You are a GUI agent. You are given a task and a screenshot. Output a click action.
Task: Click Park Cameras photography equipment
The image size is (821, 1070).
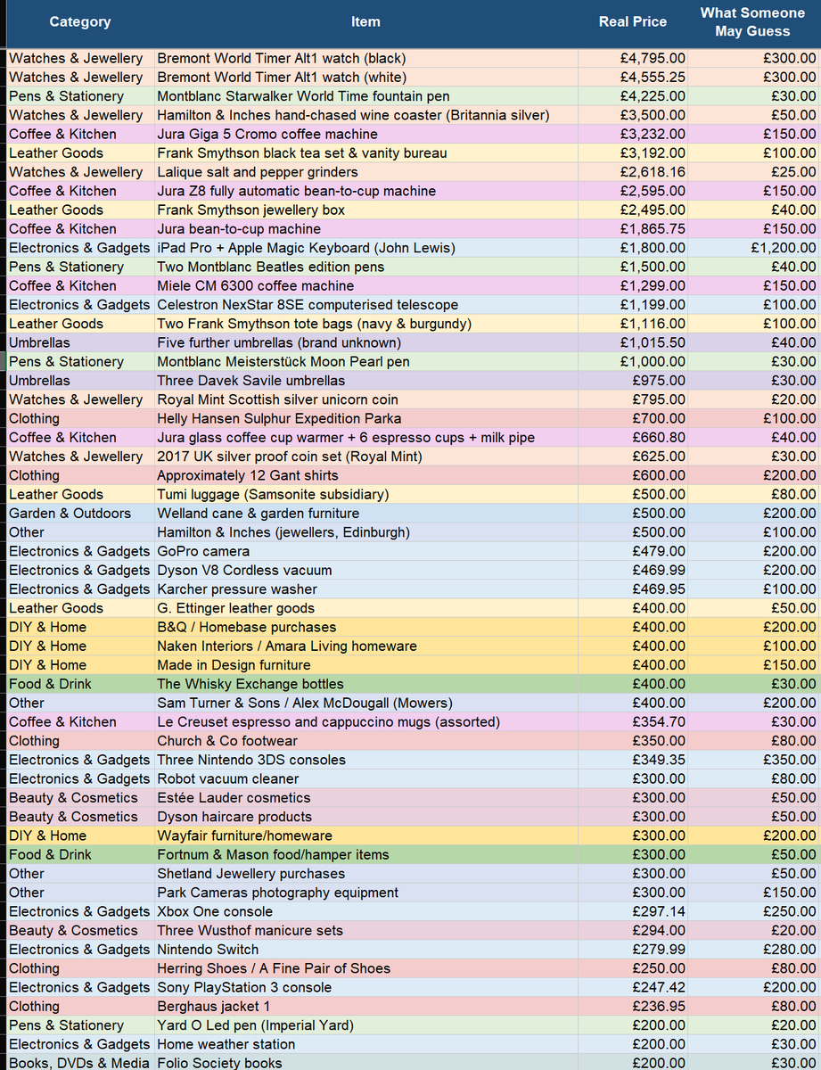point(366,893)
